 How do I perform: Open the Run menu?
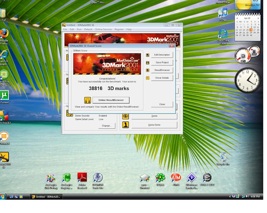[x=79, y=29]
